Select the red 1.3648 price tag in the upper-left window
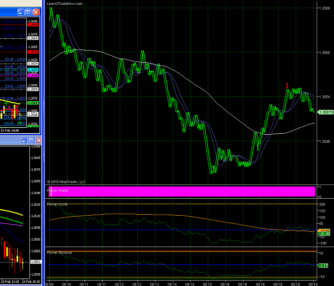This screenshot has width=334, height=286. coord(33,52)
